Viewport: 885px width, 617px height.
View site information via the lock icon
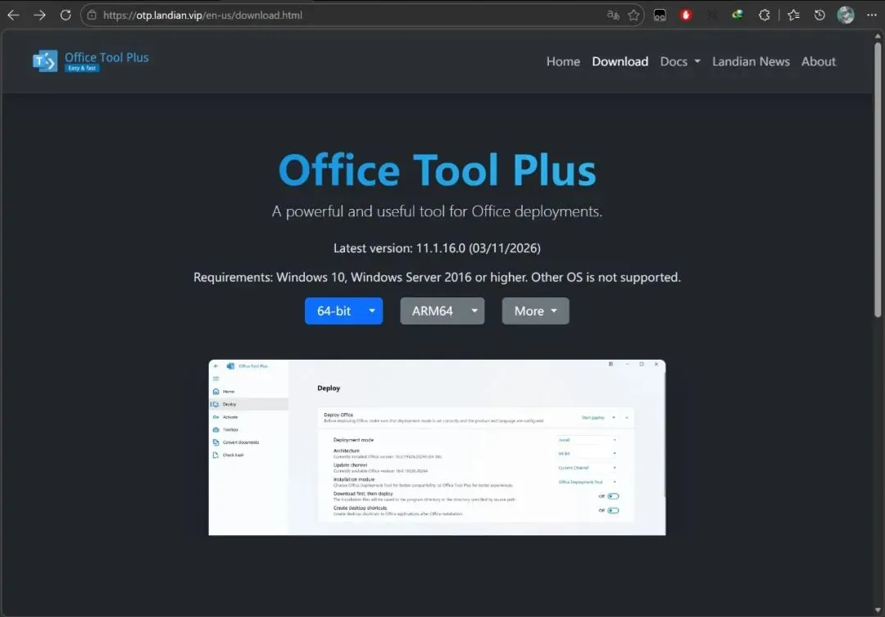click(x=92, y=16)
